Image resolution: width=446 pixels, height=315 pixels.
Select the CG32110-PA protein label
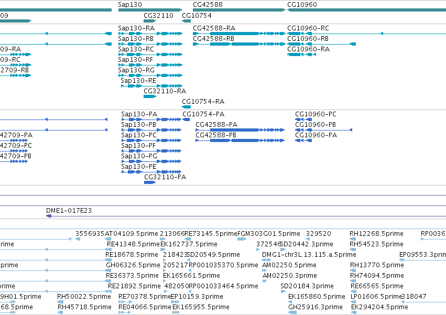click(x=165, y=177)
